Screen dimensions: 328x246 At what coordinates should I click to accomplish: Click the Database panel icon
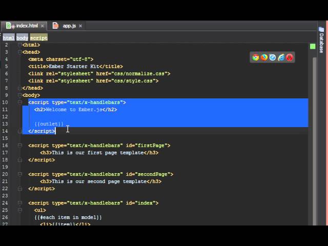pyautogui.click(x=321, y=30)
